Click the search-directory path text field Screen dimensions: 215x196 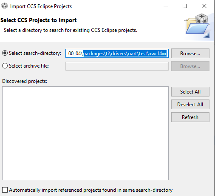pos(117,54)
